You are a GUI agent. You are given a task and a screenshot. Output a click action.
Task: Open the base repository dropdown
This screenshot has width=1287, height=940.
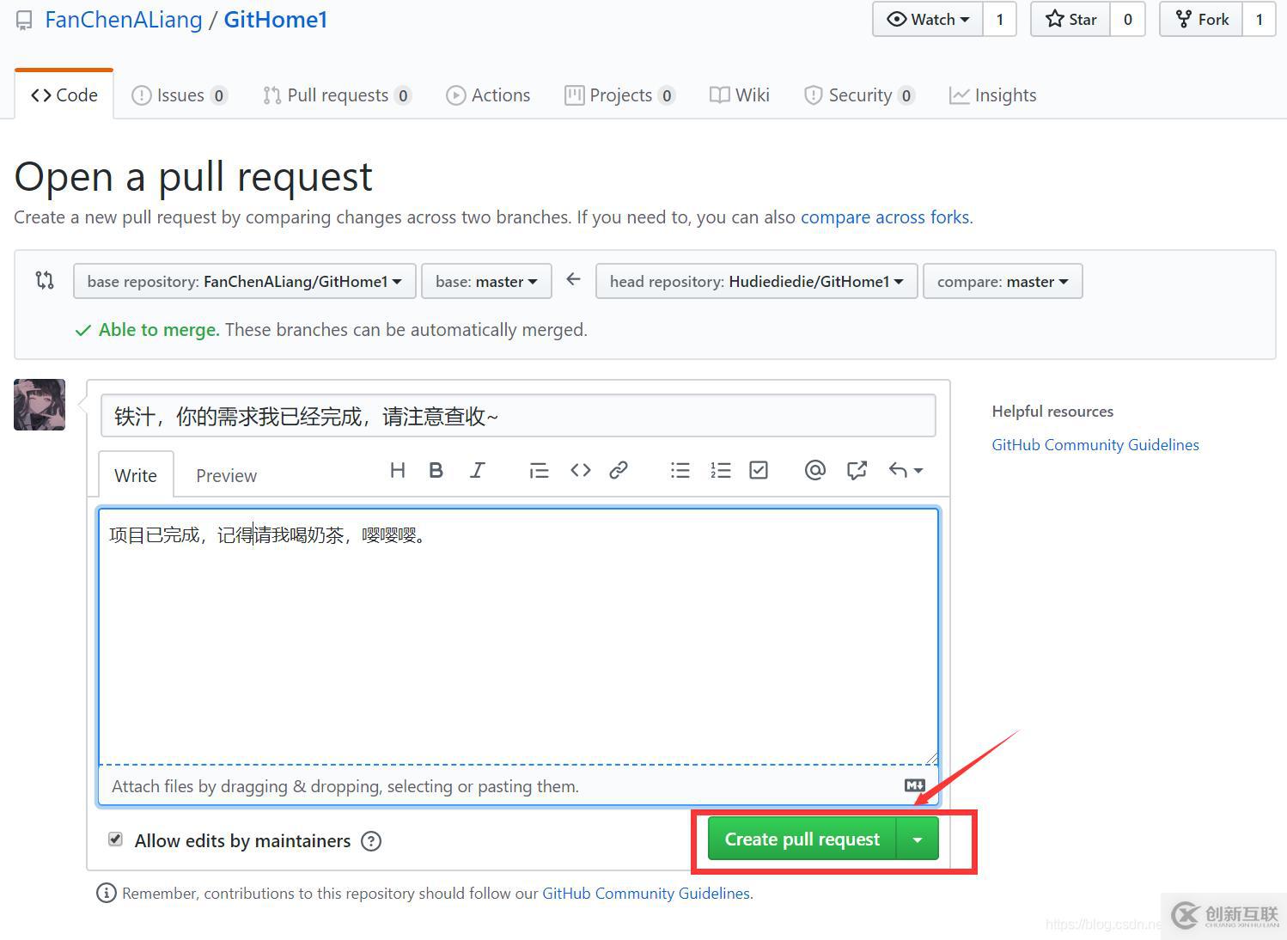click(x=245, y=281)
